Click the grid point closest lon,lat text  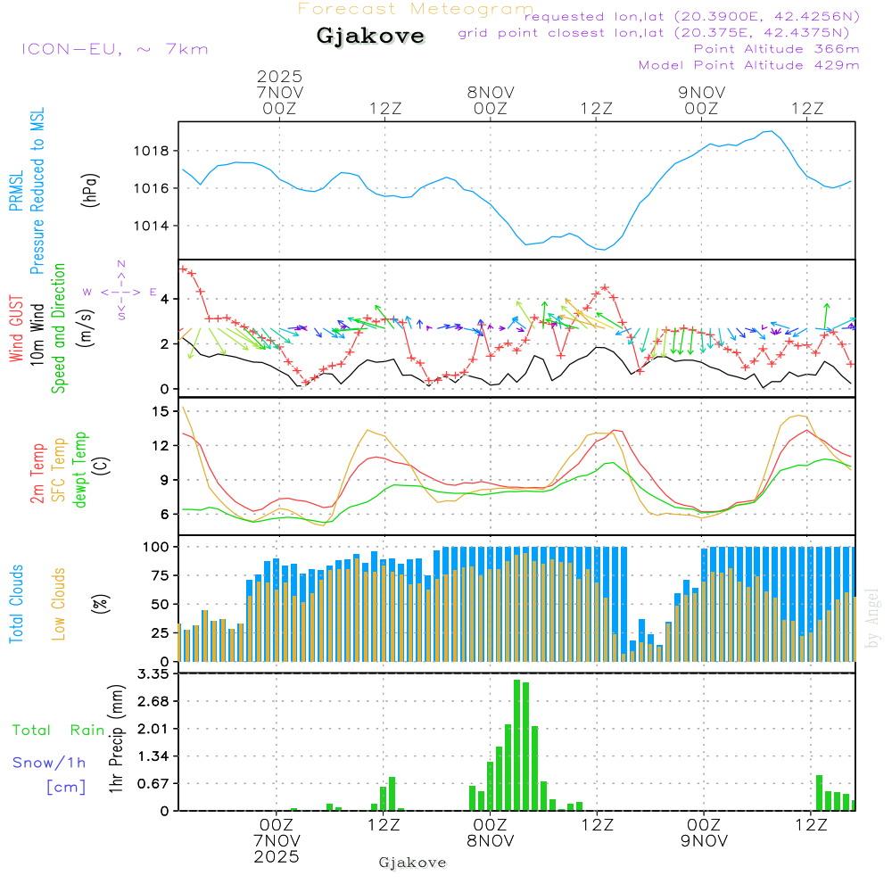(x=659, y=33)
